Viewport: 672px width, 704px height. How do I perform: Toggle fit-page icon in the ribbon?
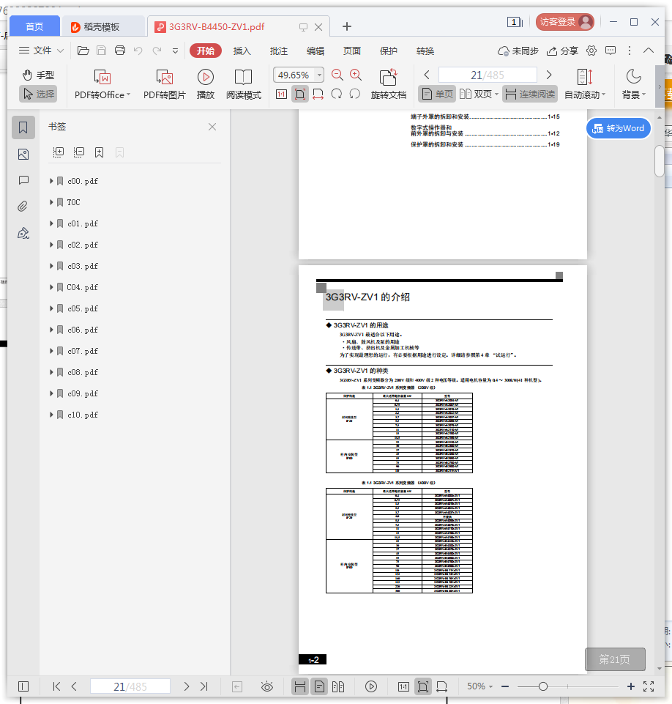300,95
